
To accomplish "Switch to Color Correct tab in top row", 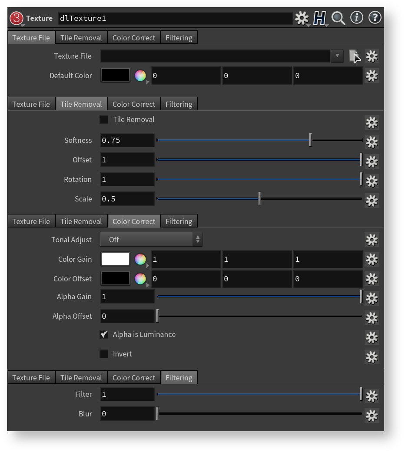I will click(133, 38).
